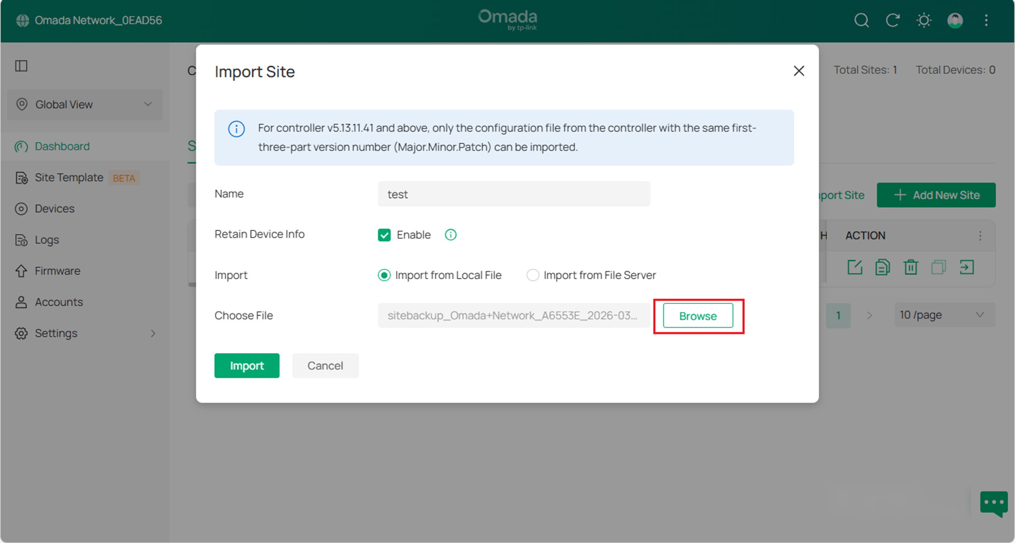Browse for a site backup file
Viewport: 1015px width, 543px height.
click(697, 315)
